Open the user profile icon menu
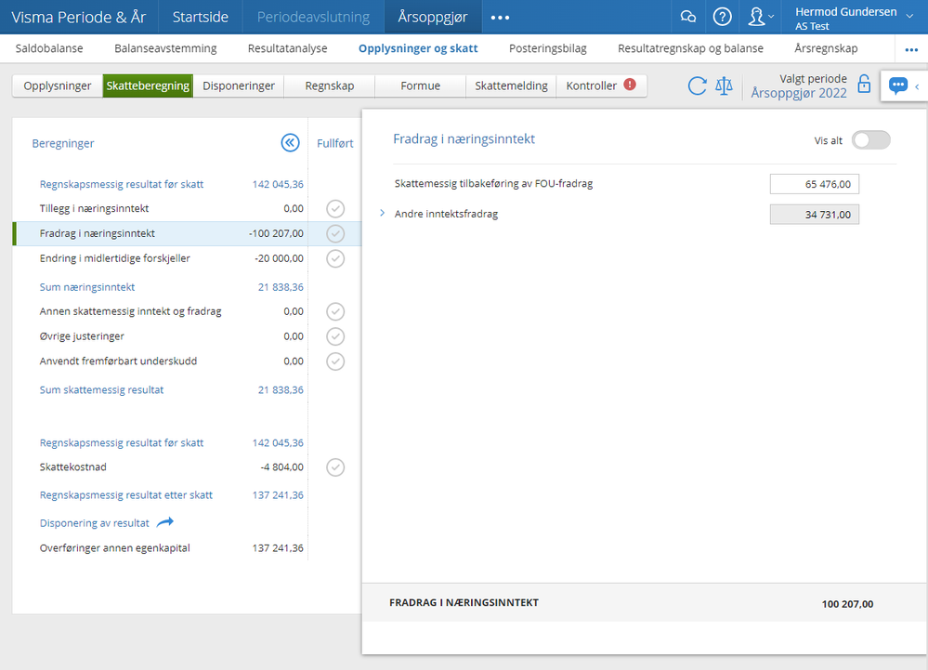This screenshot has width=928, height=670. (760, 17)
